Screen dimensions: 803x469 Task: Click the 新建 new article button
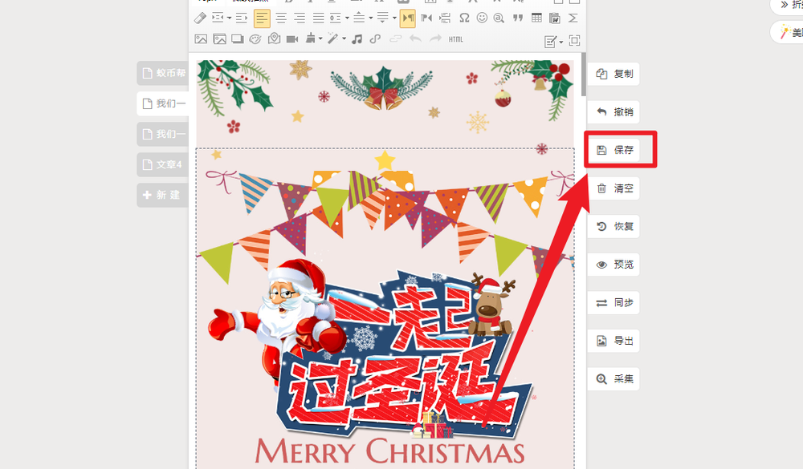163,196
